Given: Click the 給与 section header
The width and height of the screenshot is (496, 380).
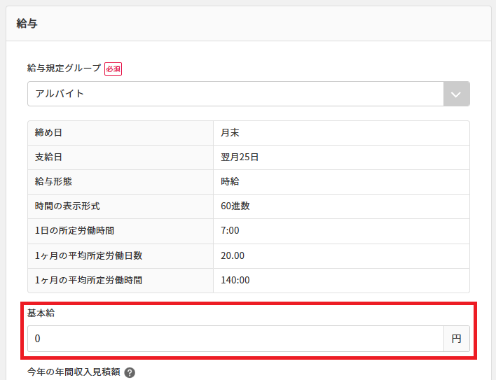Looking at the screenshot, I should coord(27,24).
